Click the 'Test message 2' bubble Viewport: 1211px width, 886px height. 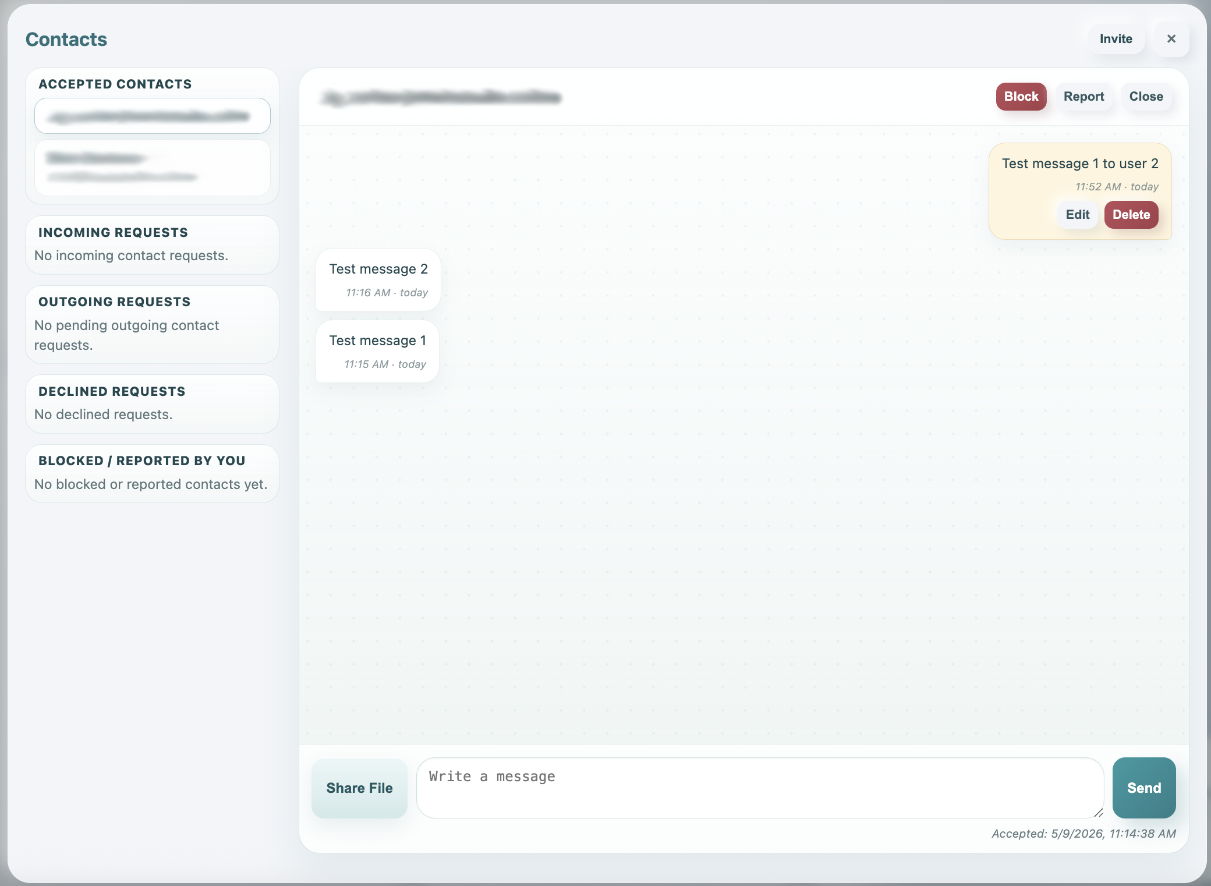(x=378, y=280)
